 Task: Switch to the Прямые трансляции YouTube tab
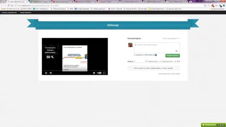63,2
